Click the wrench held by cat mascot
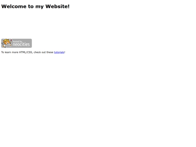This screenshot has width=196, height=147. click(x=3, y=45)
